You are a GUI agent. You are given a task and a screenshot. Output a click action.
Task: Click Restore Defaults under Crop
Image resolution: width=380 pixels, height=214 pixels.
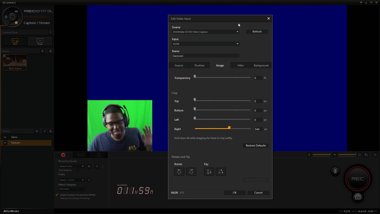pos(256,146)
